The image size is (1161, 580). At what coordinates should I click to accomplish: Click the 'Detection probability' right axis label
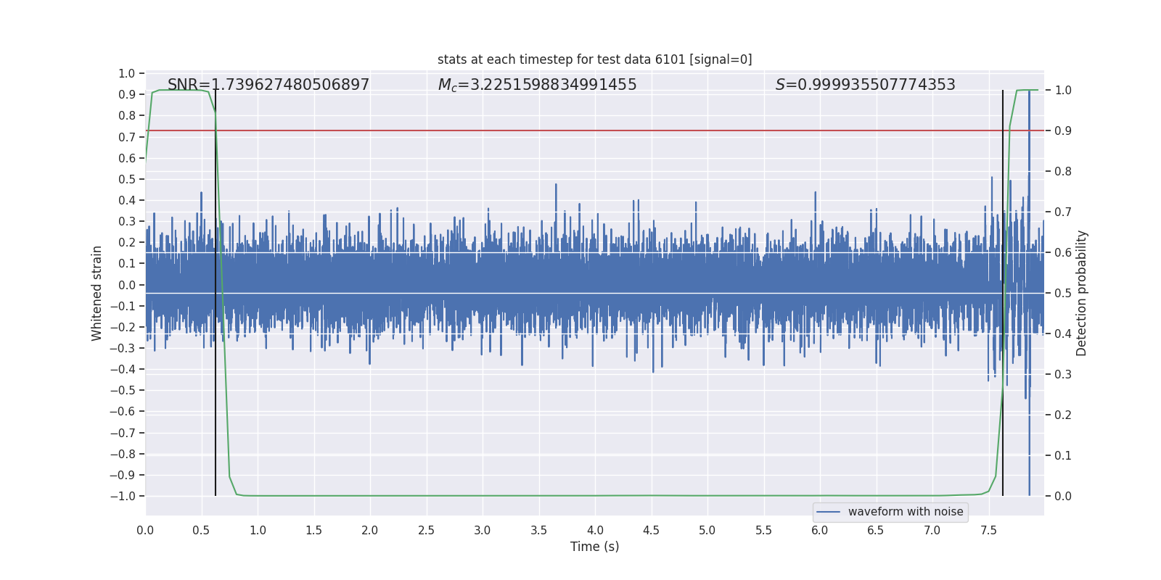click(x=1081, y=293)
